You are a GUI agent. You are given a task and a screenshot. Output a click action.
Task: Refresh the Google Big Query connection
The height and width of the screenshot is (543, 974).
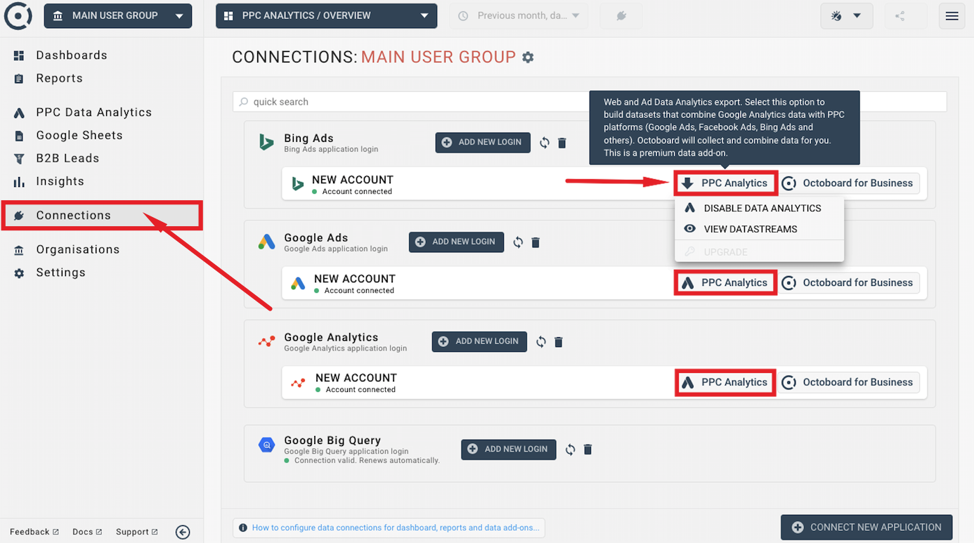click(x=571, y=450)
